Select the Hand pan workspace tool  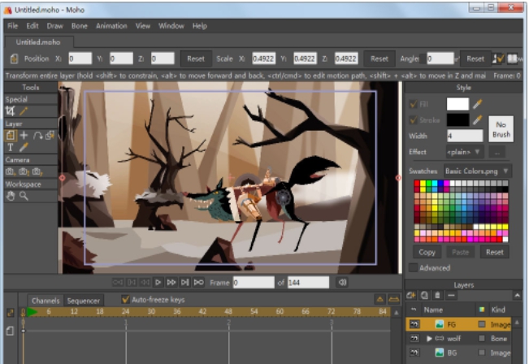[x=11, y=196]
